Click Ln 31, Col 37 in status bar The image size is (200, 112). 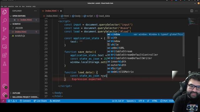tap(118, 101)
